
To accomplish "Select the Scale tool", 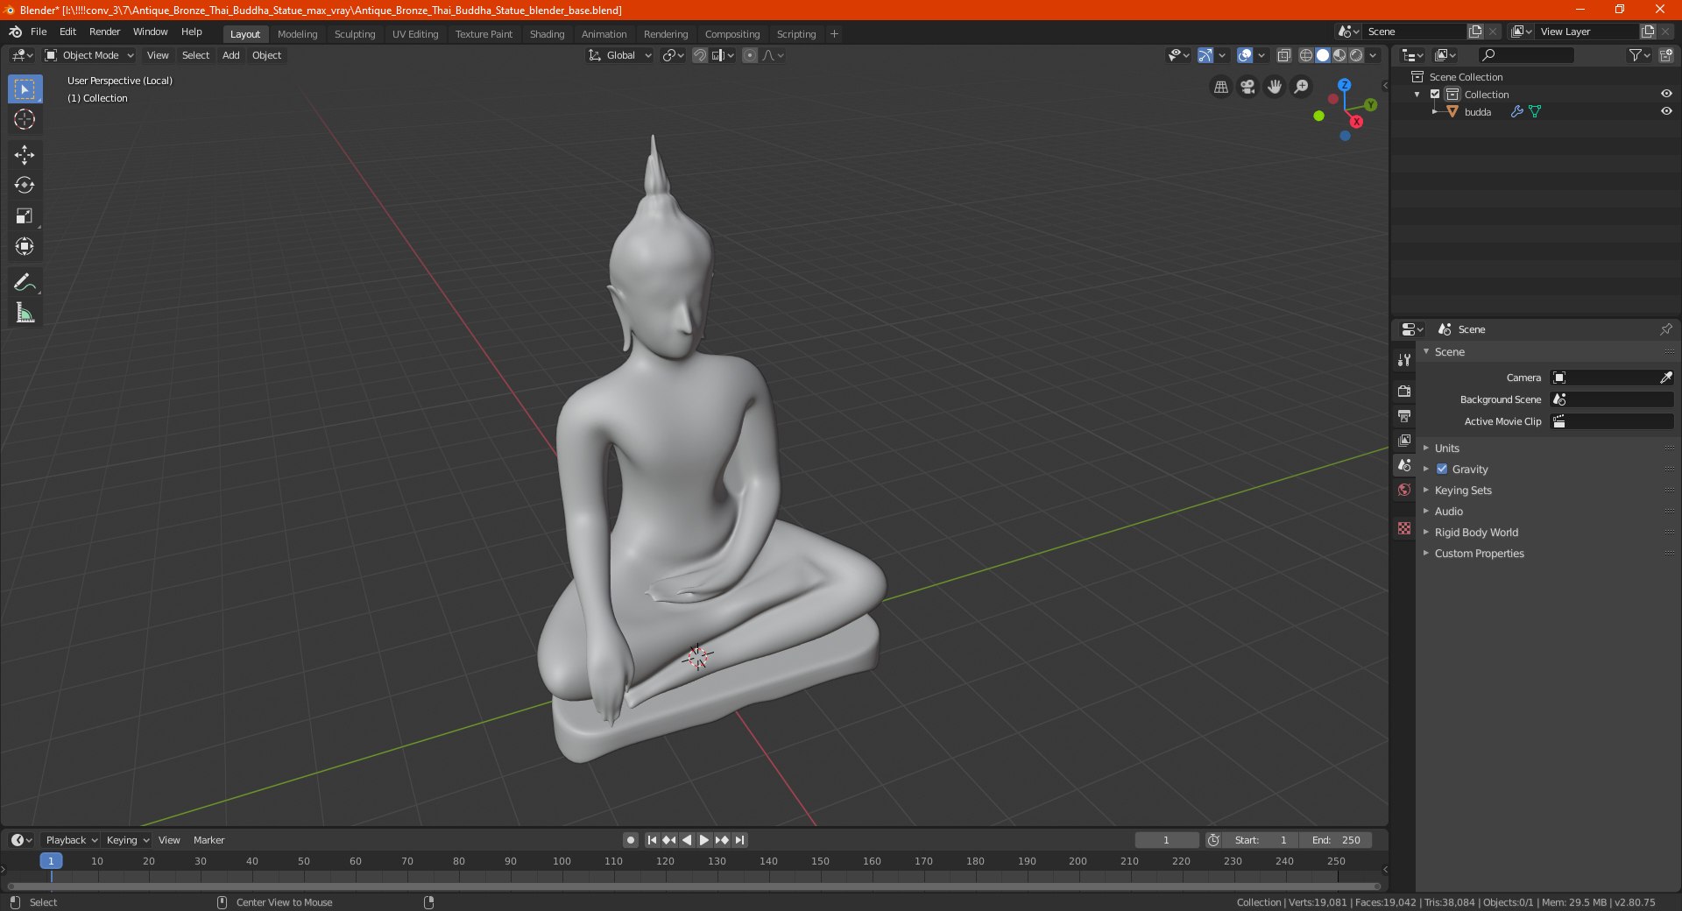I will pyautogui.click(x=25, y=215).
